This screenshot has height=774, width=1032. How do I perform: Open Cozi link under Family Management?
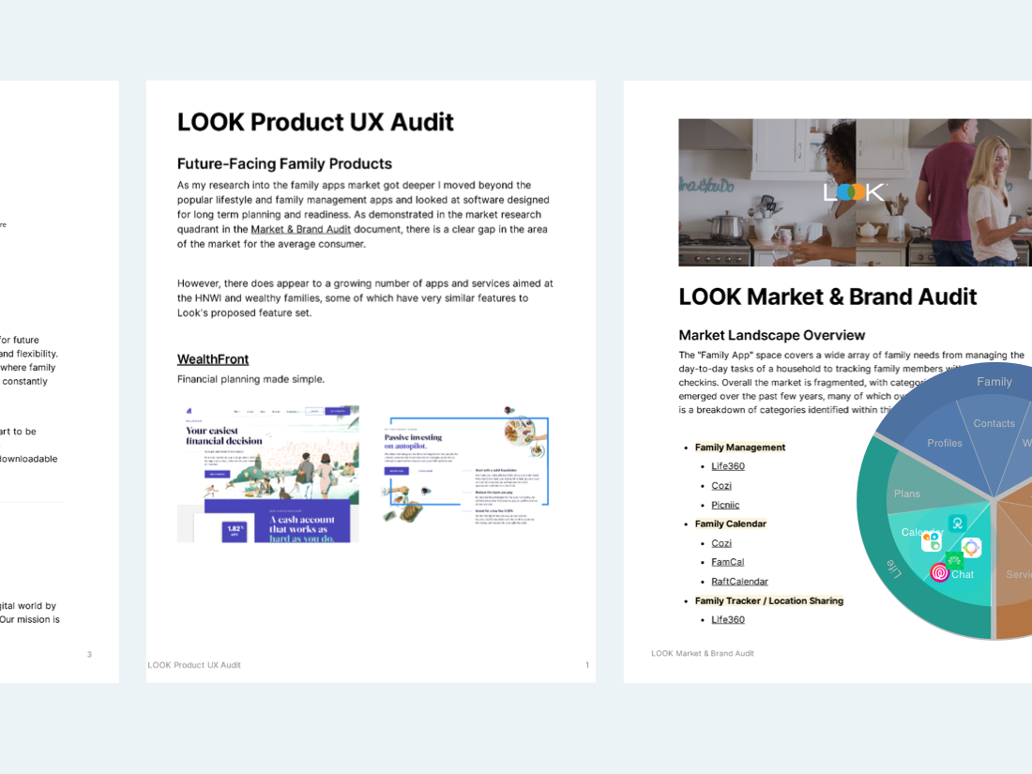coord(721,486)
